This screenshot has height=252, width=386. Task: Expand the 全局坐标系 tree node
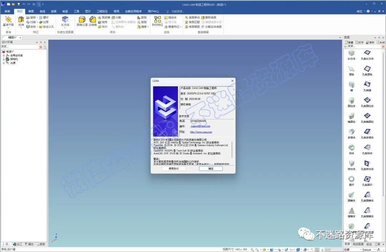4,55
